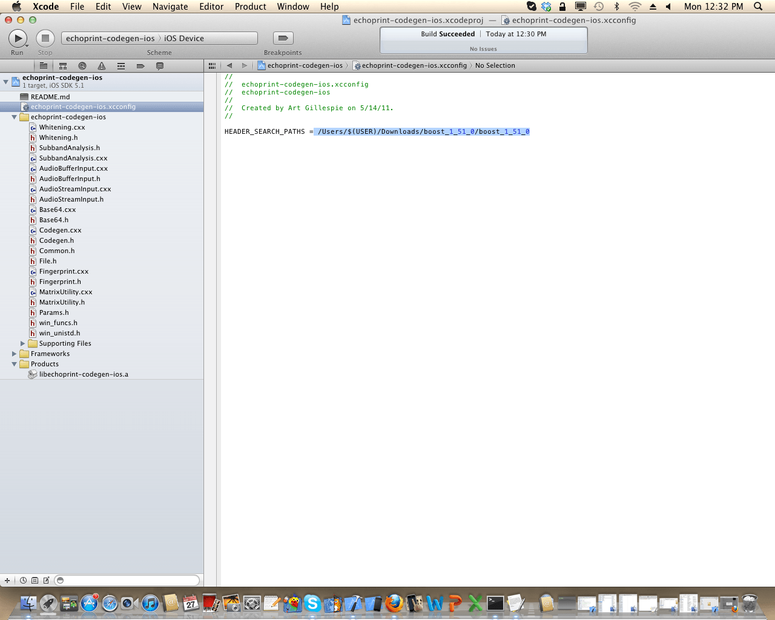Toggle source-control status filter
This screenshot has width=775, height=620.
point(35,580)
